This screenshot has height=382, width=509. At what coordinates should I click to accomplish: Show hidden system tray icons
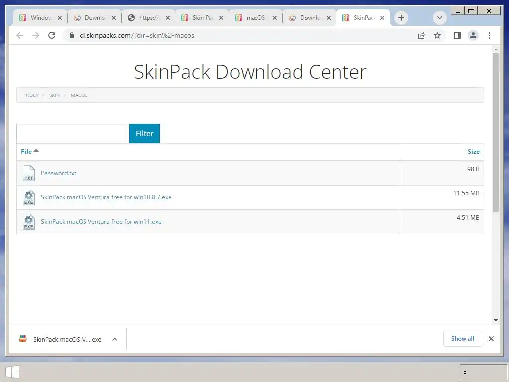click(x=465, y=372)
